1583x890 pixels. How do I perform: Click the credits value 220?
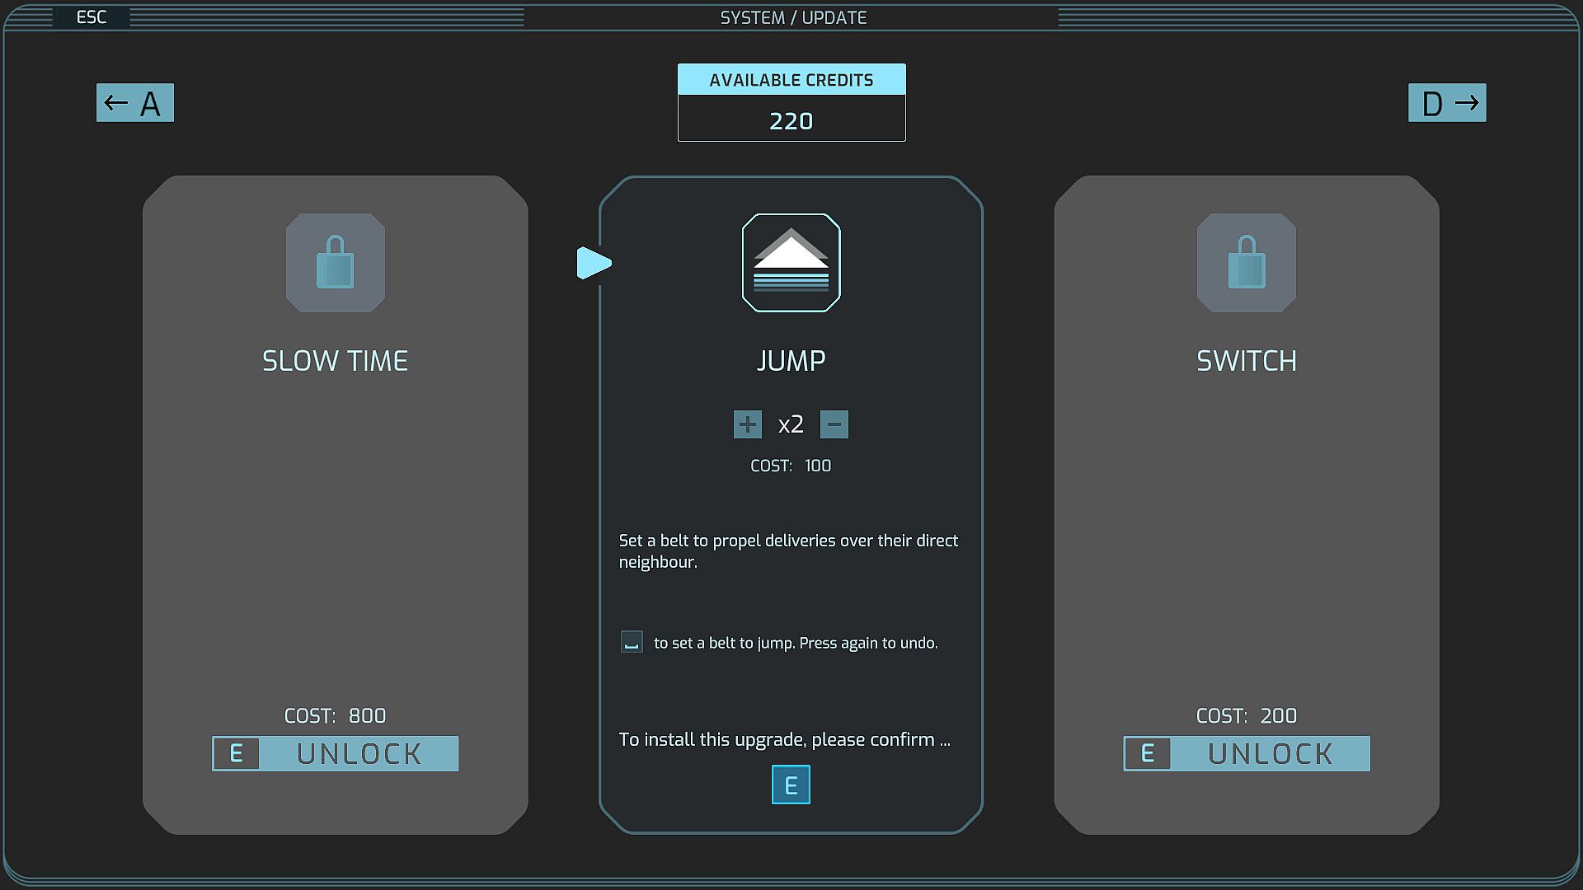tap(791, 121)
